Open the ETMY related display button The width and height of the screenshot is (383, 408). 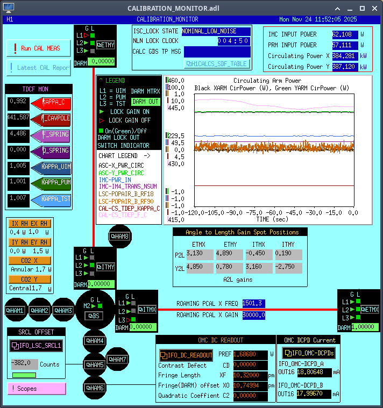pyautogui.click(x=106, y=45)
